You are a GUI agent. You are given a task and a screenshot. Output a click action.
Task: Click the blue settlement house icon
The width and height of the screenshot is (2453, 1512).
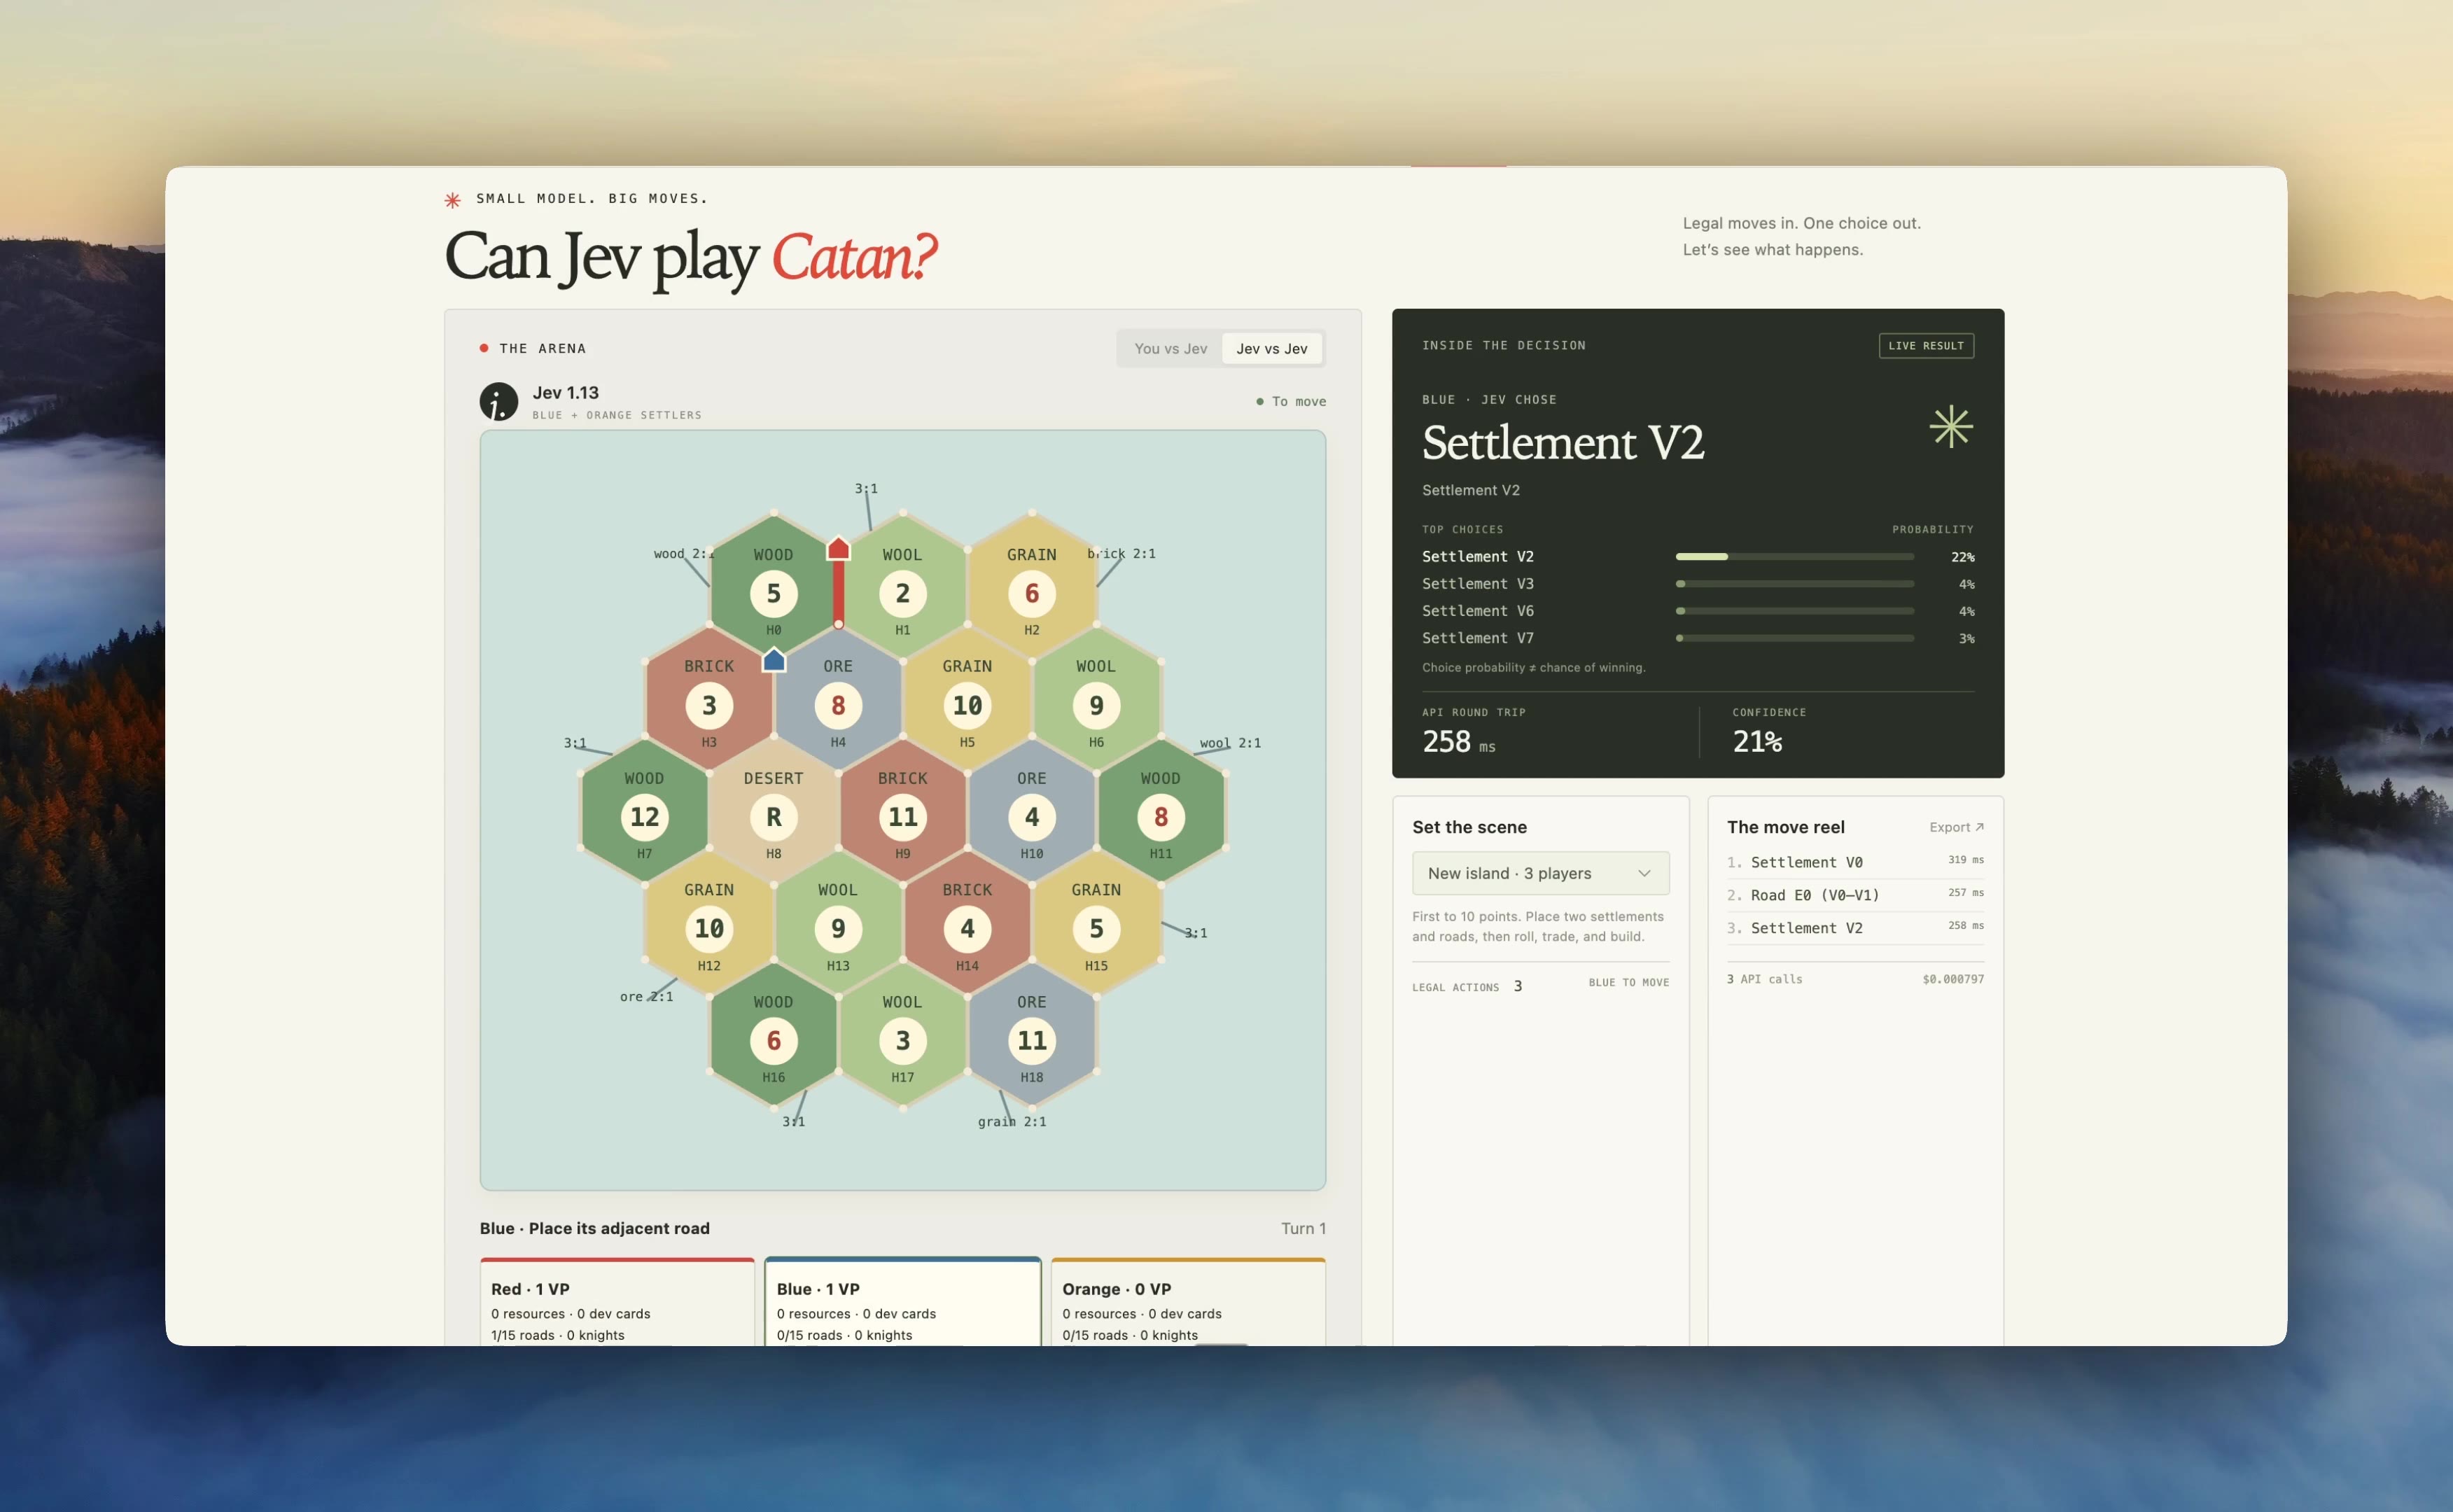point(774,659)
